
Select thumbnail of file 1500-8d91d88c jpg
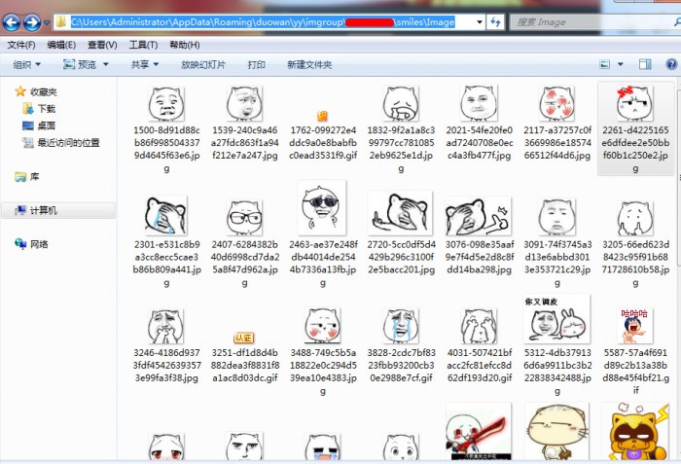pos(166,104)
